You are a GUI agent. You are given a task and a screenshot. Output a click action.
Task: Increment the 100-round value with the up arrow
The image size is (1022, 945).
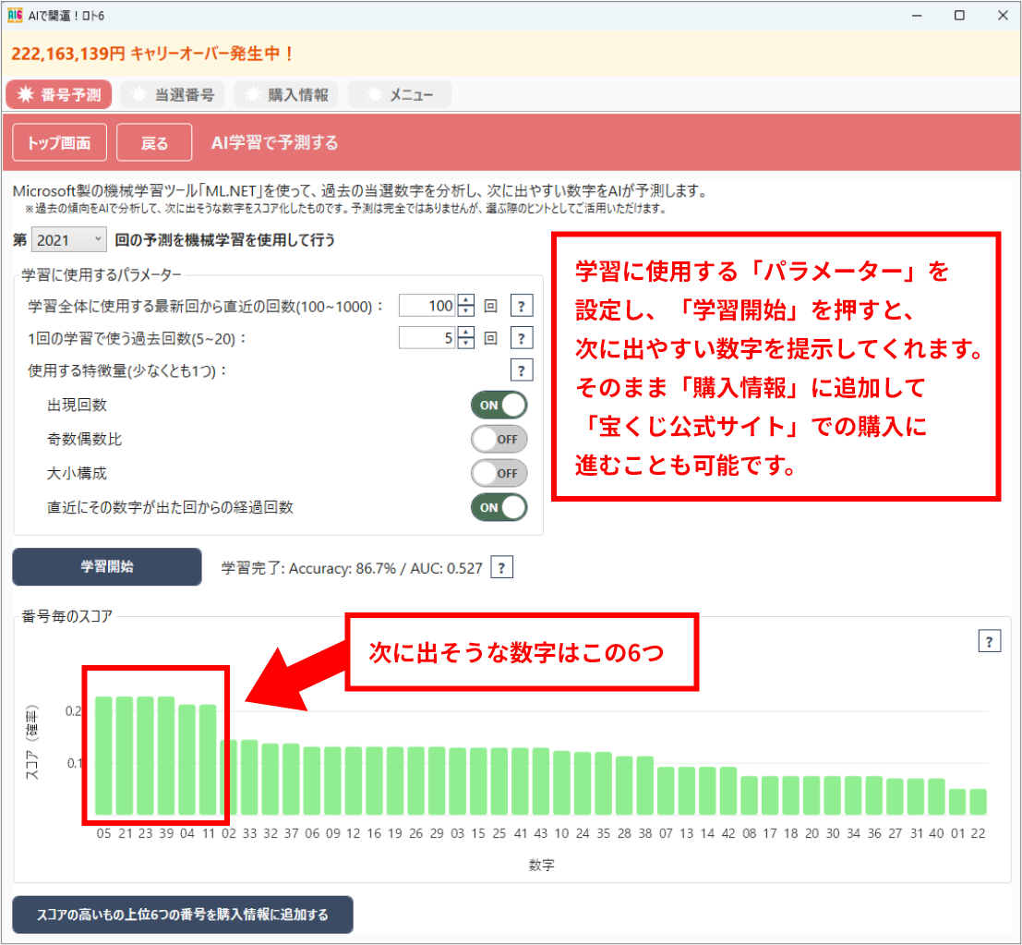point(465,300)
